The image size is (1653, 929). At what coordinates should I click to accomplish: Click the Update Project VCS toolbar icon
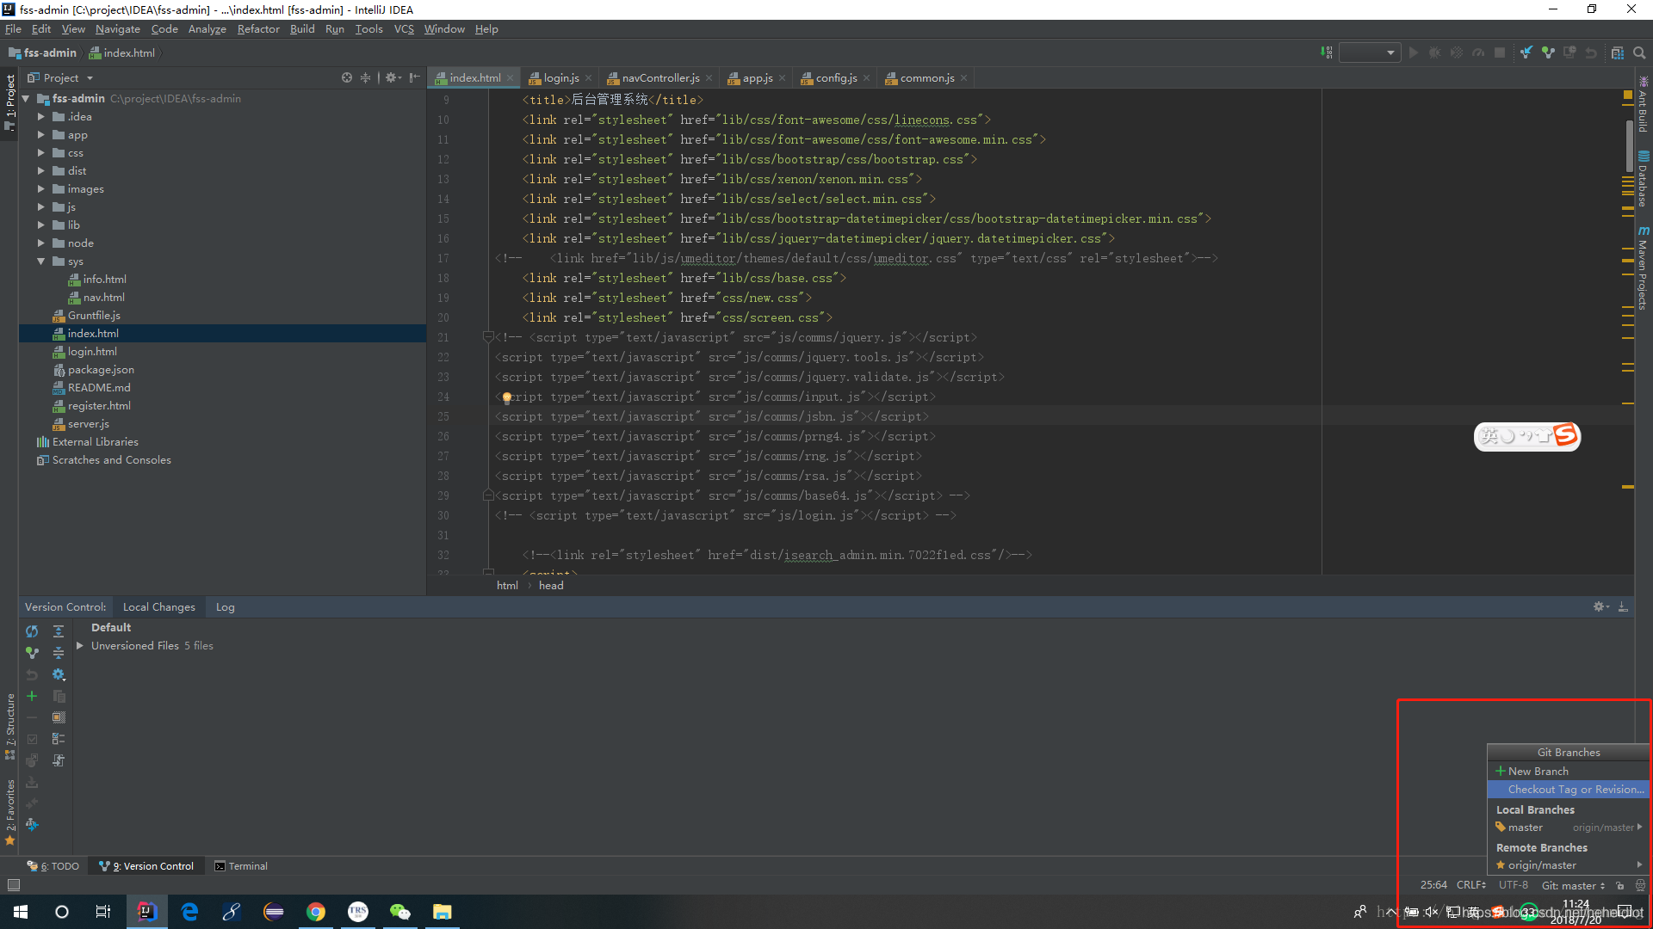tap(1526, 52)
